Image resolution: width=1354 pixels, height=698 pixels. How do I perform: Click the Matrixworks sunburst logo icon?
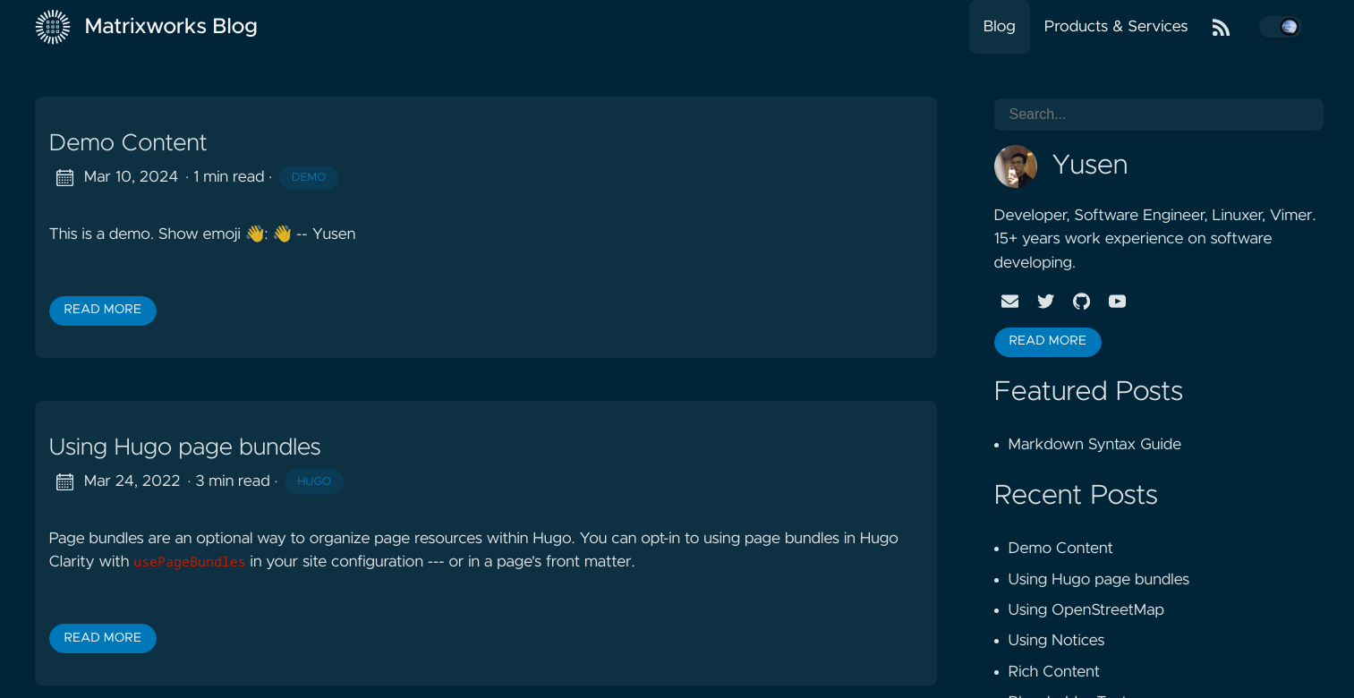click(53, 27)
